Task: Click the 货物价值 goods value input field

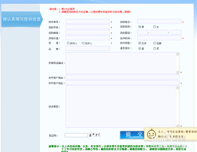Action: (x=88, y=38)
